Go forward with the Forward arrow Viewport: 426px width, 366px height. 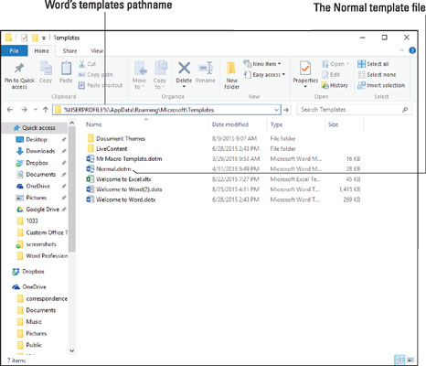pyautogui.click(x=24, y=110)
